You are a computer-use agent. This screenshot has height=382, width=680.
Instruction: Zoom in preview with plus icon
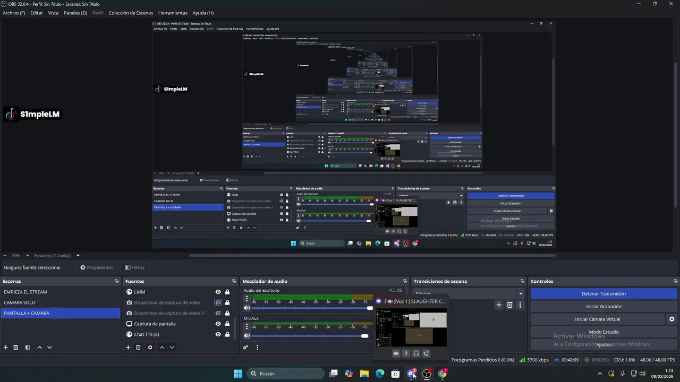(x=28, y=256)
